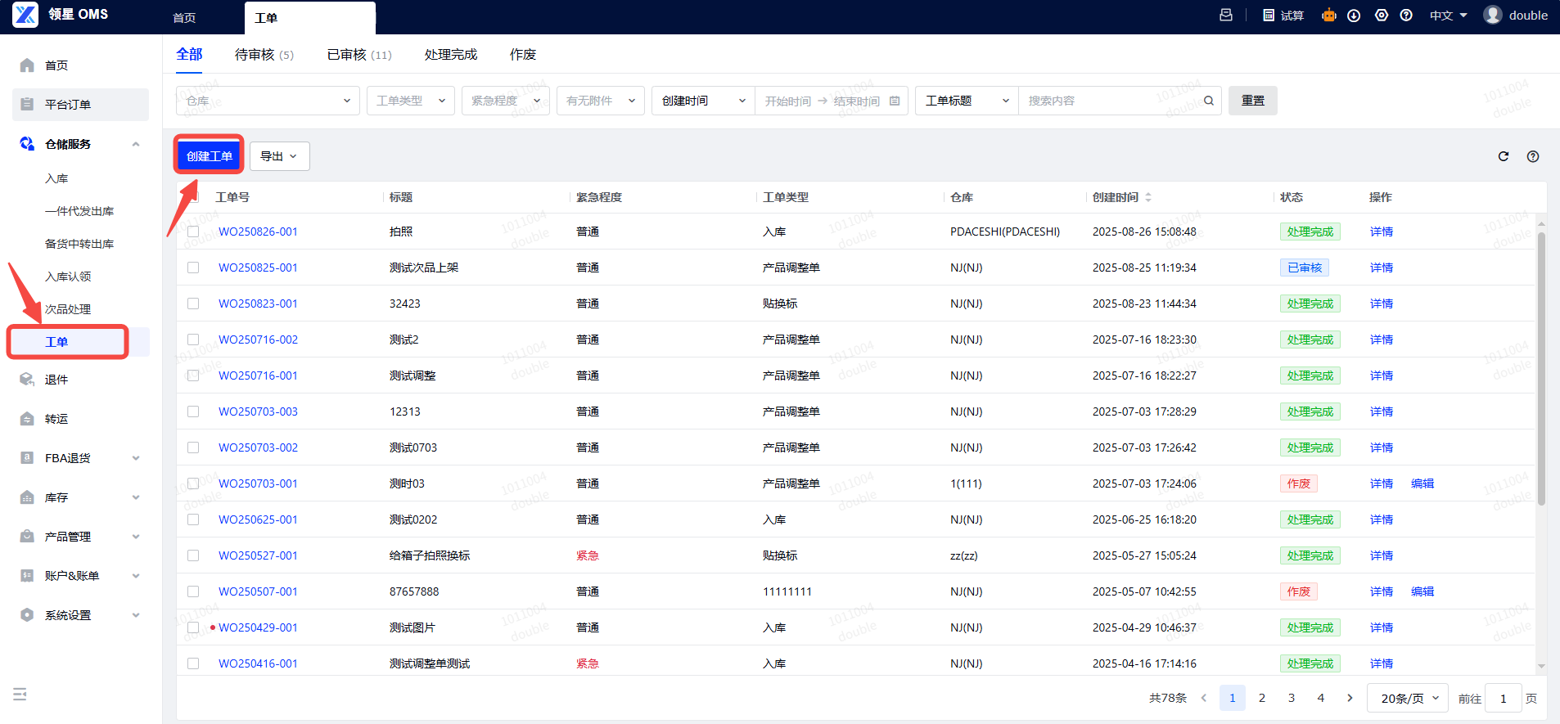Open the 工单类型 filter dropdown
Viewport: 1560px width, 724px height.
[411, 101]
